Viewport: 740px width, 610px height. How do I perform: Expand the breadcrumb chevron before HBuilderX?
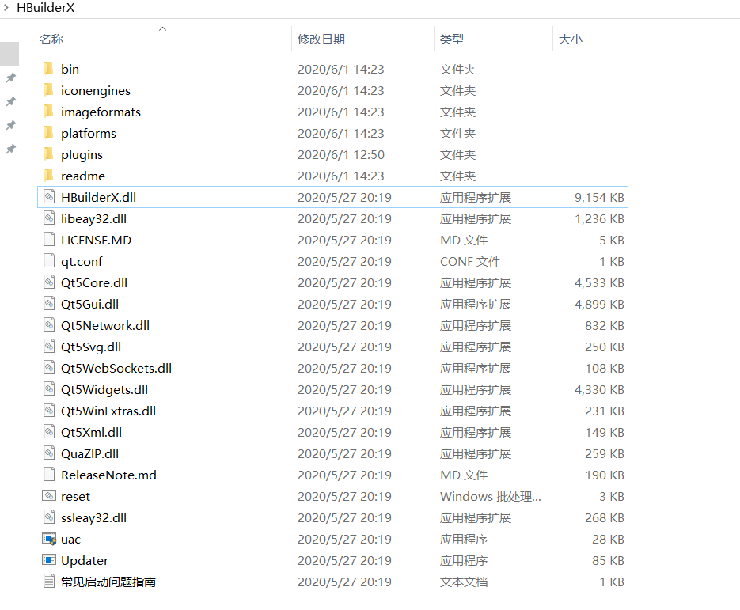tap(6, 8)
